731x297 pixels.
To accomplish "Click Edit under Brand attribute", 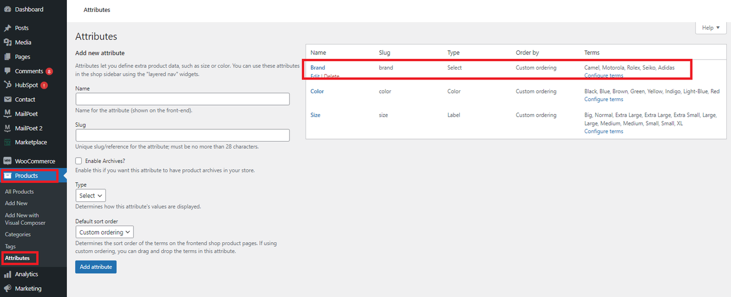I will point(315,76).
